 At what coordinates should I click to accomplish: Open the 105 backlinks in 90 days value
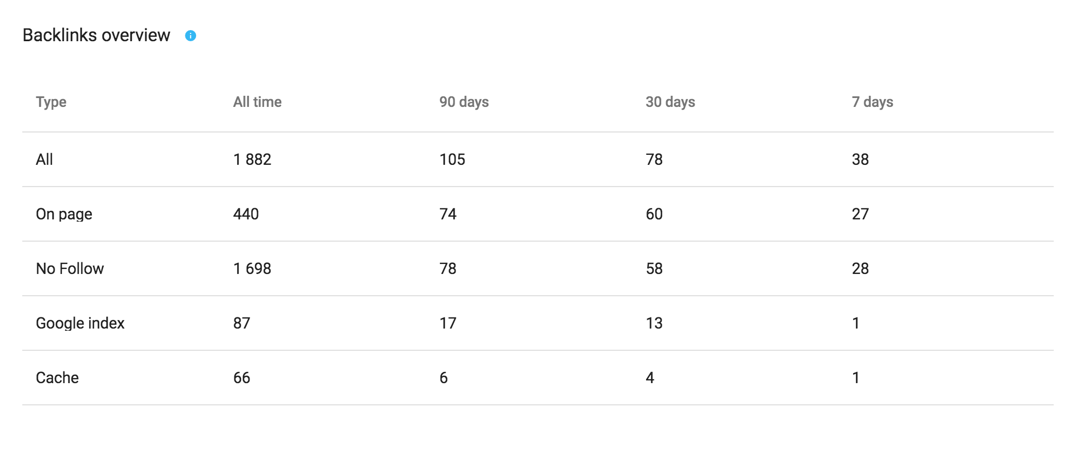point(452,159)
